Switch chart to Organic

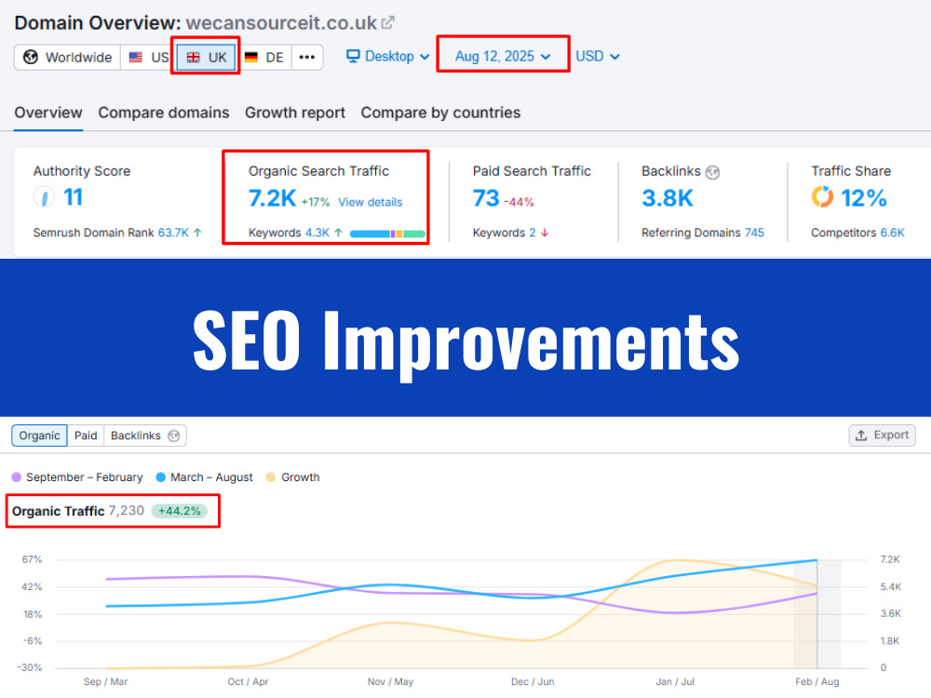[39, 436]
